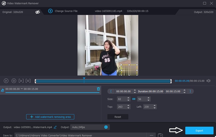Screen dimensions: 216x137
Task: Open output settings gear icon
Action: pos(106,127)
